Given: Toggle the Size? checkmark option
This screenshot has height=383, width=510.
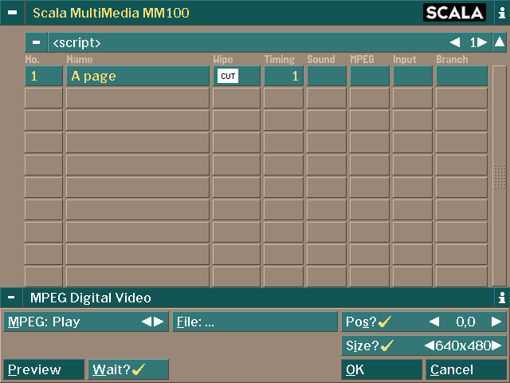Looking at the screenshot, I should click(x=370, y=345).
